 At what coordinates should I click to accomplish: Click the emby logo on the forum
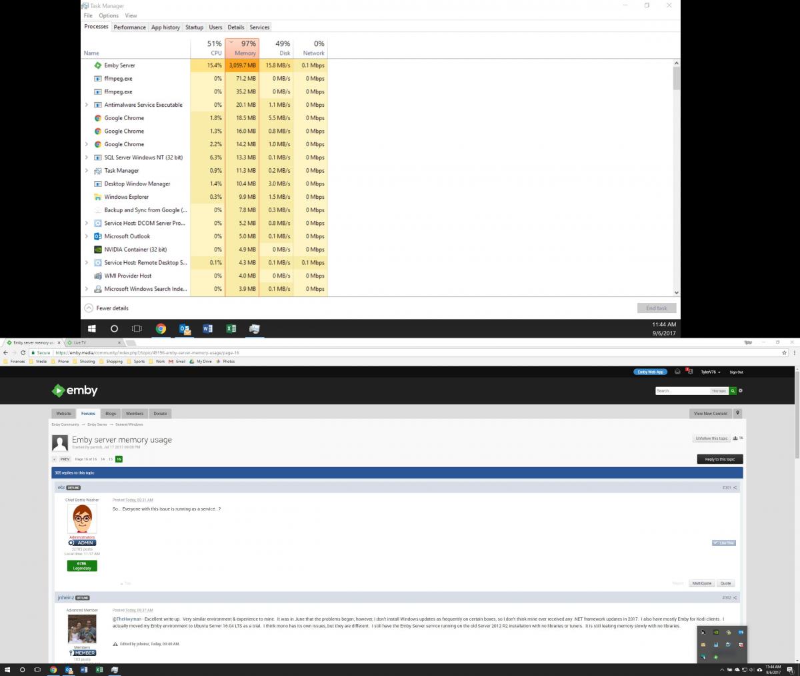pos(75,390)
